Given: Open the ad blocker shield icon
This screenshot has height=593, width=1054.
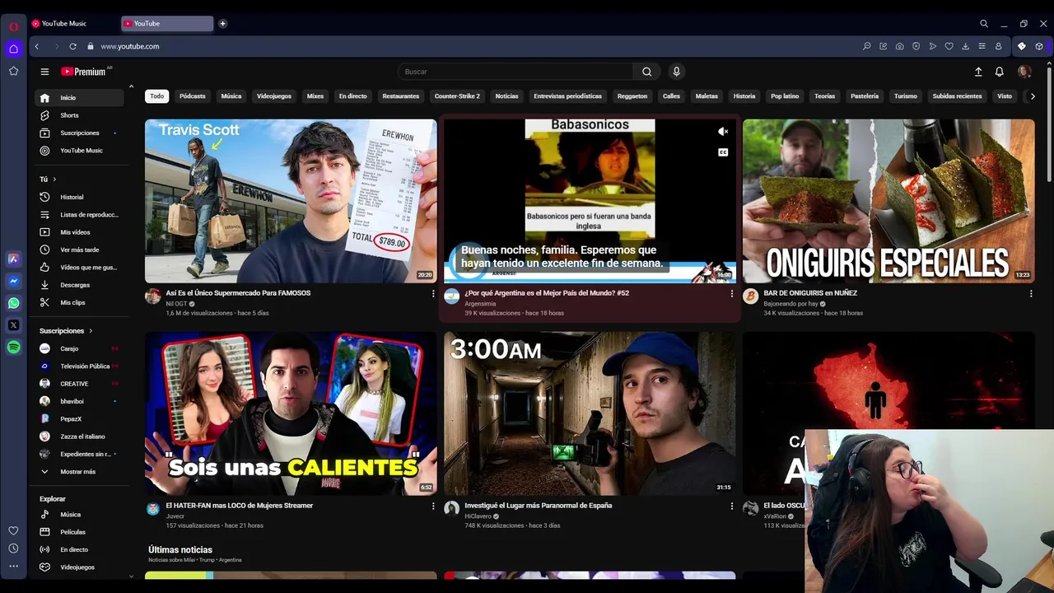Looking at the screenshot, I should tap(916, 46).
